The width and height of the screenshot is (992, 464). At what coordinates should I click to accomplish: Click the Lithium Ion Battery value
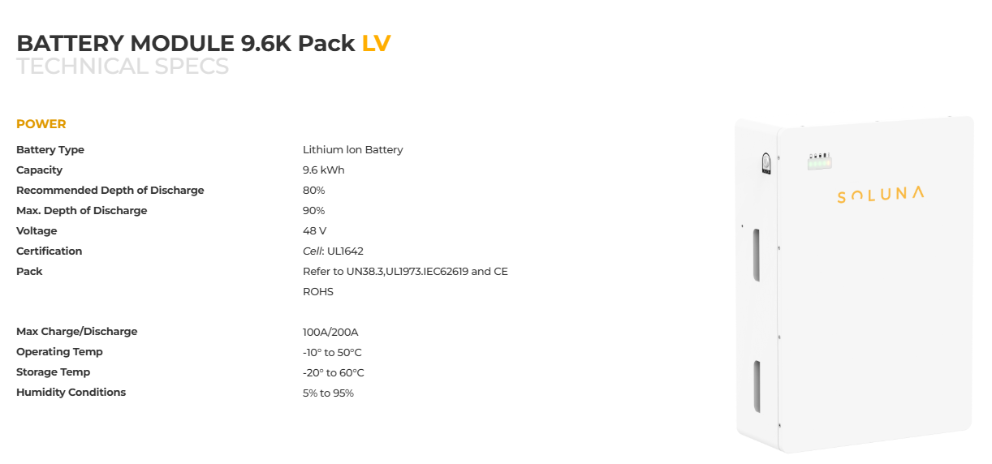point(352,150)
